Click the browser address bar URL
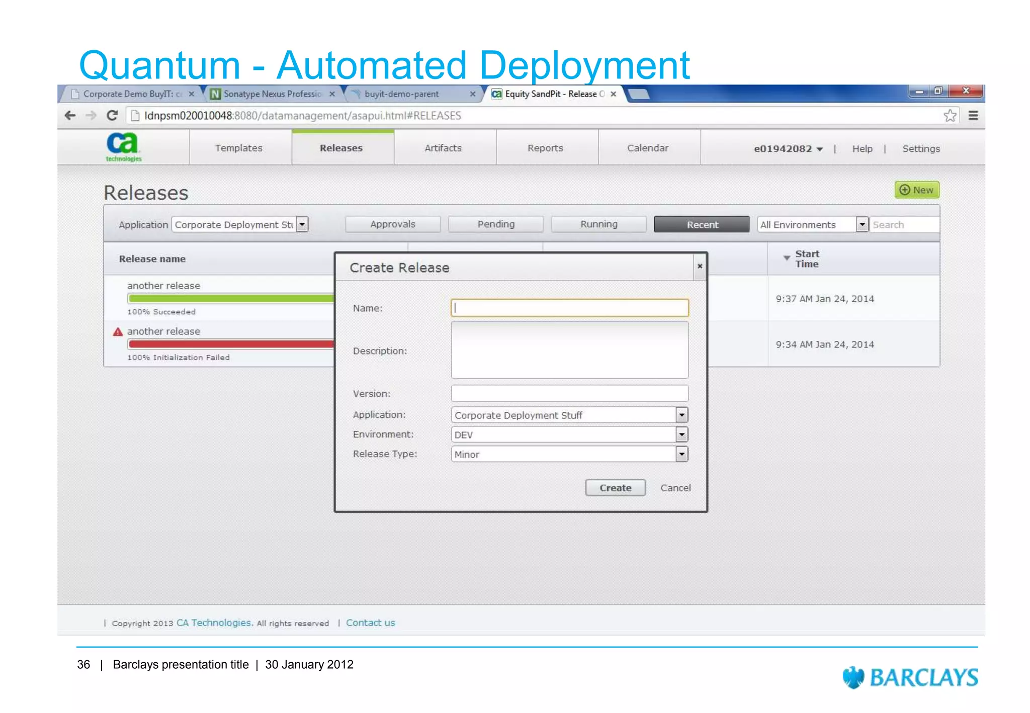Screen dimensions: 1030x713 click(302, 116)
